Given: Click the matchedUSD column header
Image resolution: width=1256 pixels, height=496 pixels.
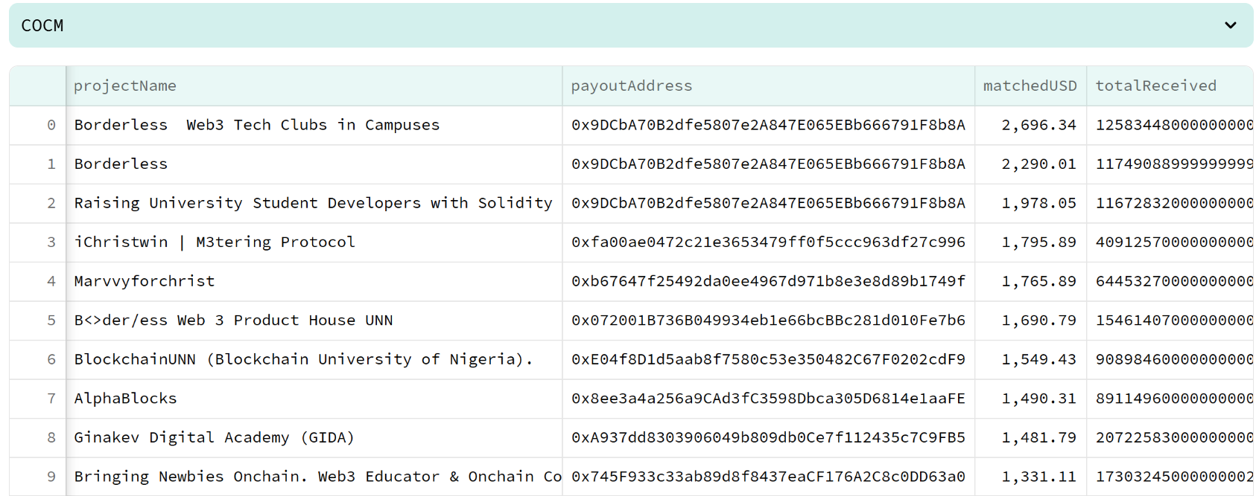Looking at the screenshot, I should point(1030,86).
